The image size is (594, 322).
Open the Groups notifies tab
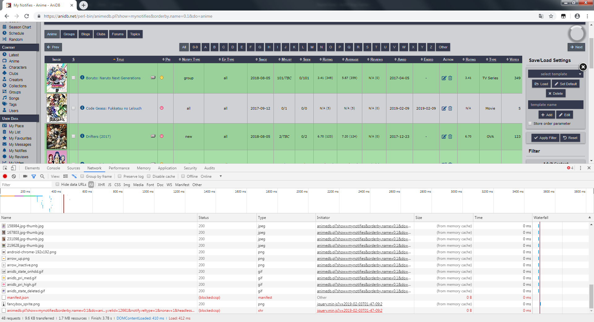(69, 34)
